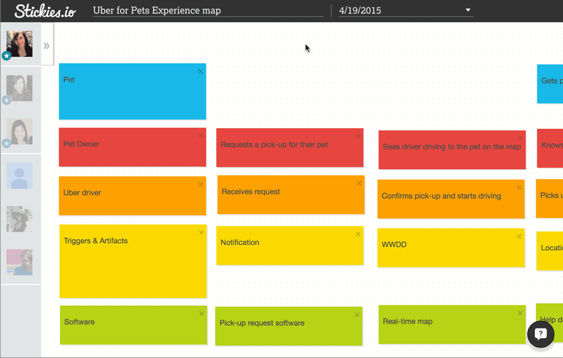The image size is (563, 358).
Task: Remove the Notification sticky note
Action: [358, 234]
